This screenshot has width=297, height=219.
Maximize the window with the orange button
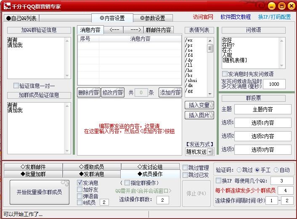click(x=282, y=6)
